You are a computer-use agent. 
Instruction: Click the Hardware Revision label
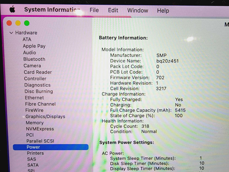(131, 83)
